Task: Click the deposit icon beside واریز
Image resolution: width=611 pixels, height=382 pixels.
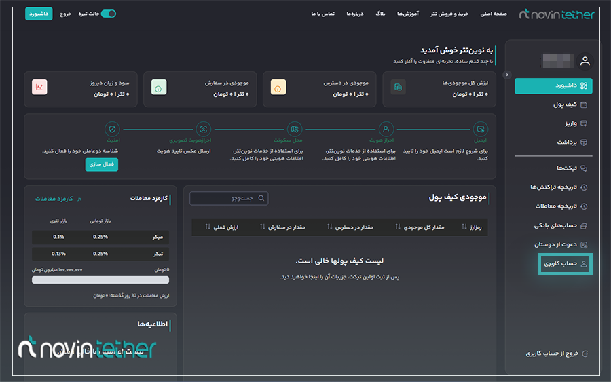Action: click(x=584, y=123)
